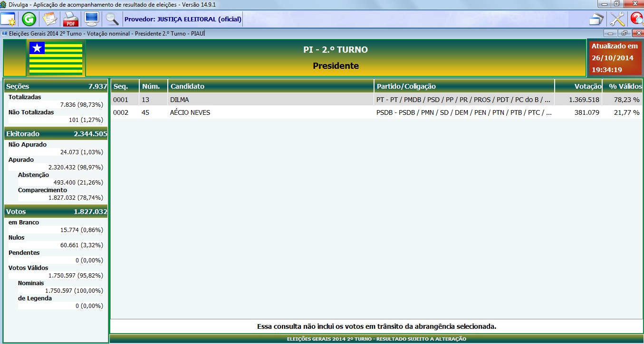Sort by the Seq. column header
The height and width of the screenshot is (344, 644).
point(125,86)
